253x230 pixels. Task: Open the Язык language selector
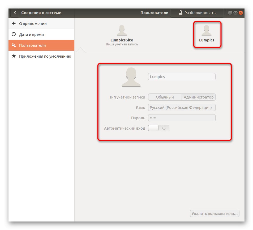point(182,108)
